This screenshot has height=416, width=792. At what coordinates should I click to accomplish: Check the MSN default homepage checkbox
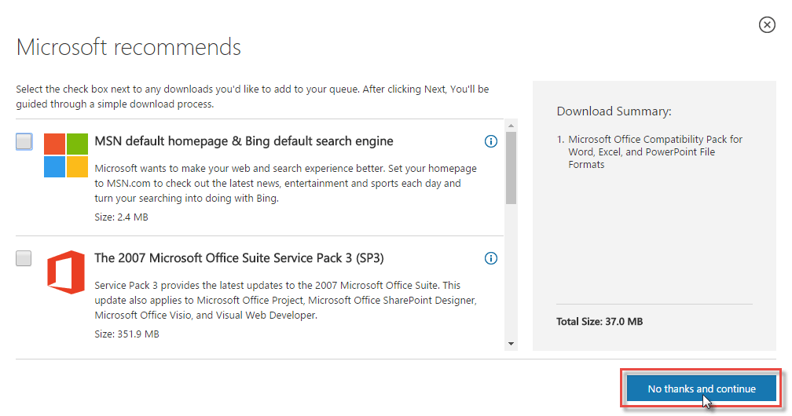tap(24, 141)
